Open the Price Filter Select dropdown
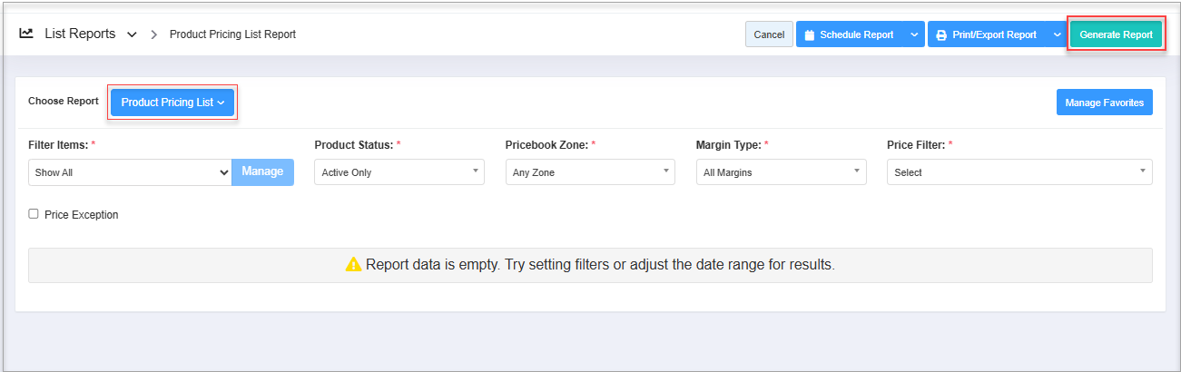The width and height of the screenshot is (1181, 372). 1019,171
